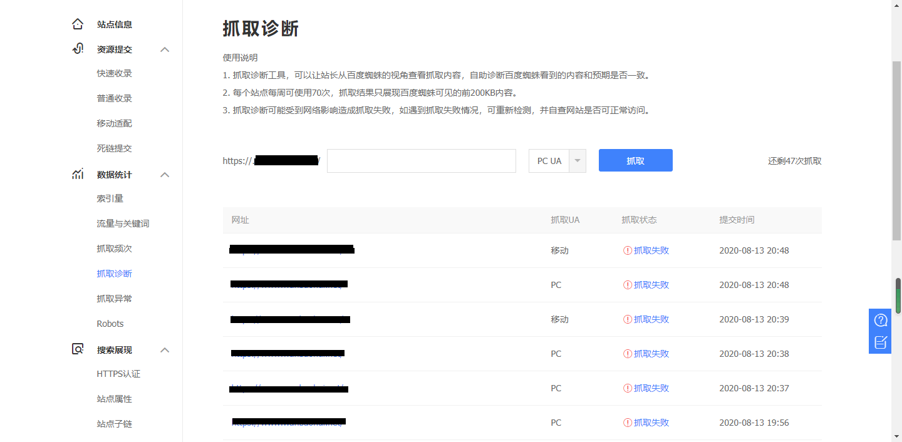The image size is (902, 442).
Task: Open HTTPS认证 menu item
Action: [118, 374]
